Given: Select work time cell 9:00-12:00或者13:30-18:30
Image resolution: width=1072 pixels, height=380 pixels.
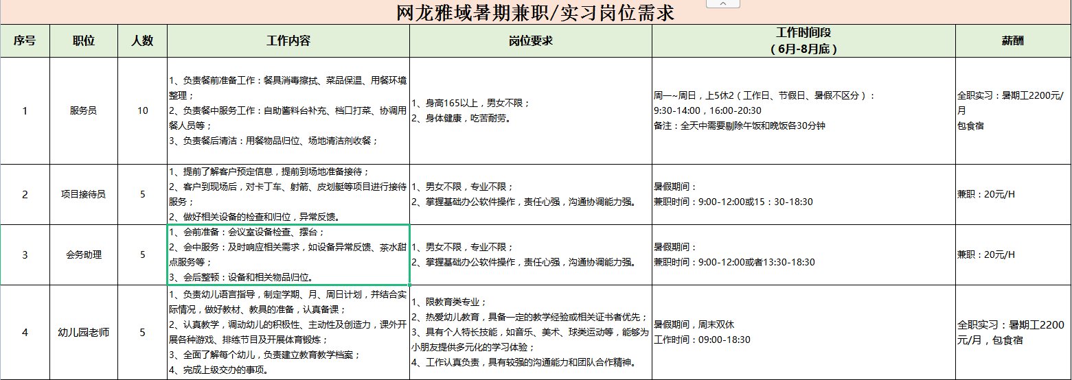Looking at the screenshot, I should (x=803, y=254).
